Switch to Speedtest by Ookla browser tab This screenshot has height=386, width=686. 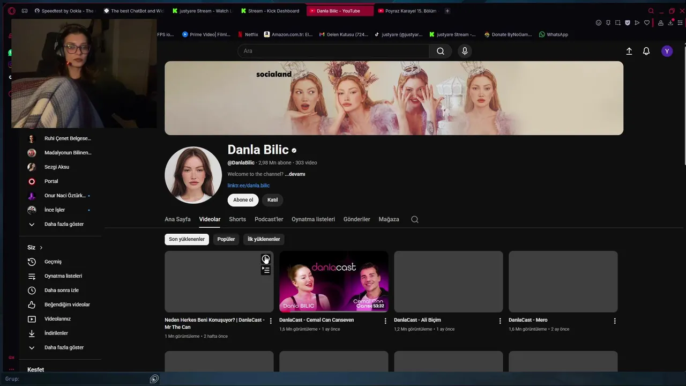(x=64, y=11)
